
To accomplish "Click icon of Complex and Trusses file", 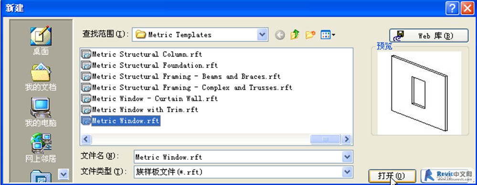I will 86,88.
